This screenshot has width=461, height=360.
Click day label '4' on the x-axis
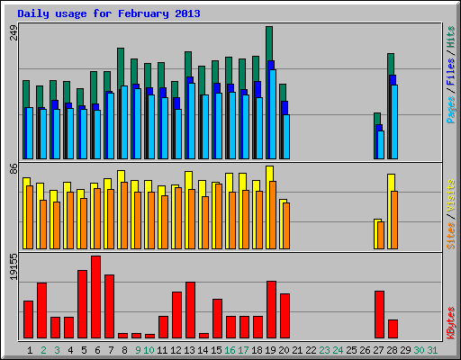pos(70,350)
